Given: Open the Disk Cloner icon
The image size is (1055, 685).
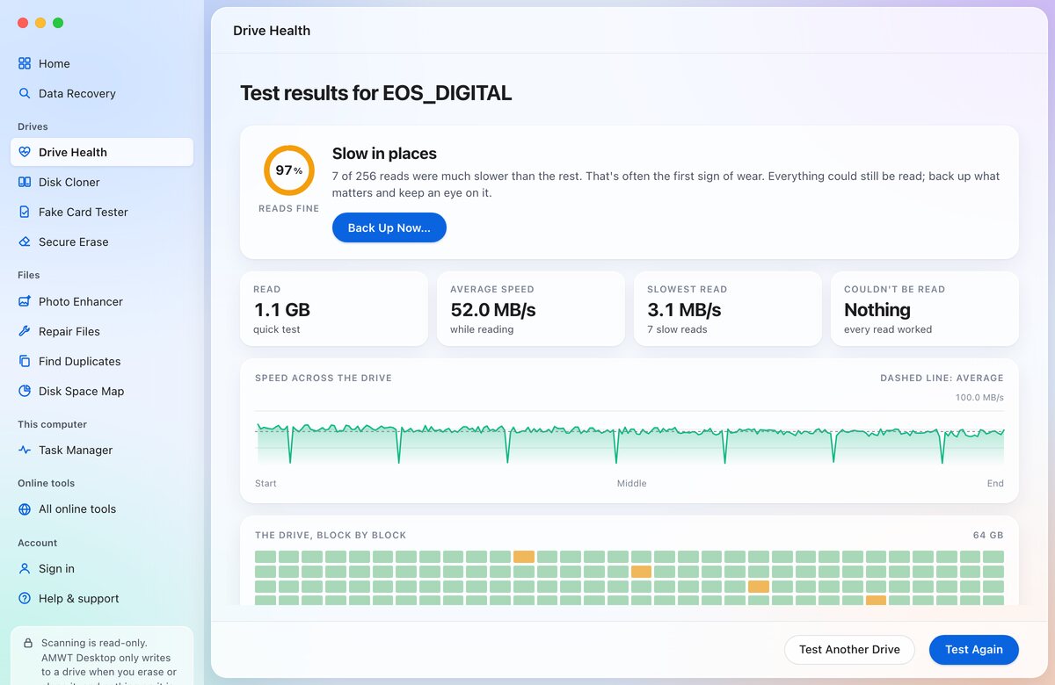Looking at the screenshot, I should [x=25, y=182].
